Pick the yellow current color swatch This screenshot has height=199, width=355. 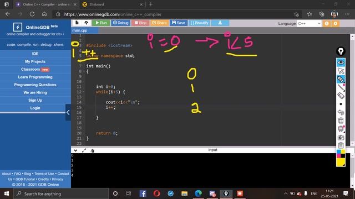(x=341, y=162)
